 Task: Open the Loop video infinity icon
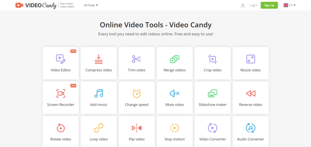tap(99, 128)
